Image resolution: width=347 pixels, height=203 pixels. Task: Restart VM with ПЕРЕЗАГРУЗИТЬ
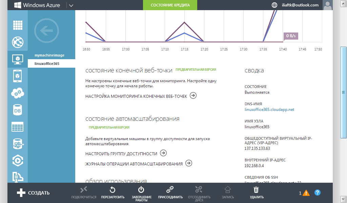tap(113, 193)
